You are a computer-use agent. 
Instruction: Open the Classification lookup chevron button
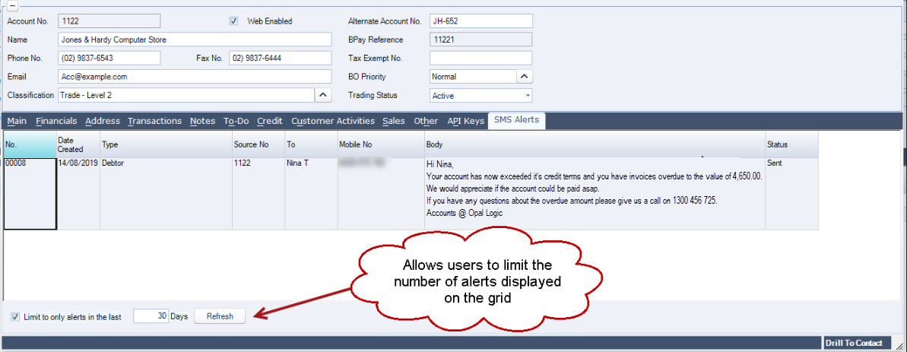point(323,95)
